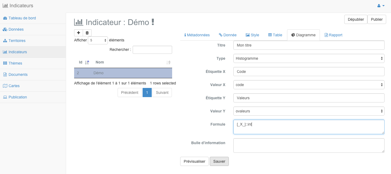This screenshot has width=391, height=174.
Task: Click the pie chart icon on Diagramme tab
Action: [x=293, y=35]
